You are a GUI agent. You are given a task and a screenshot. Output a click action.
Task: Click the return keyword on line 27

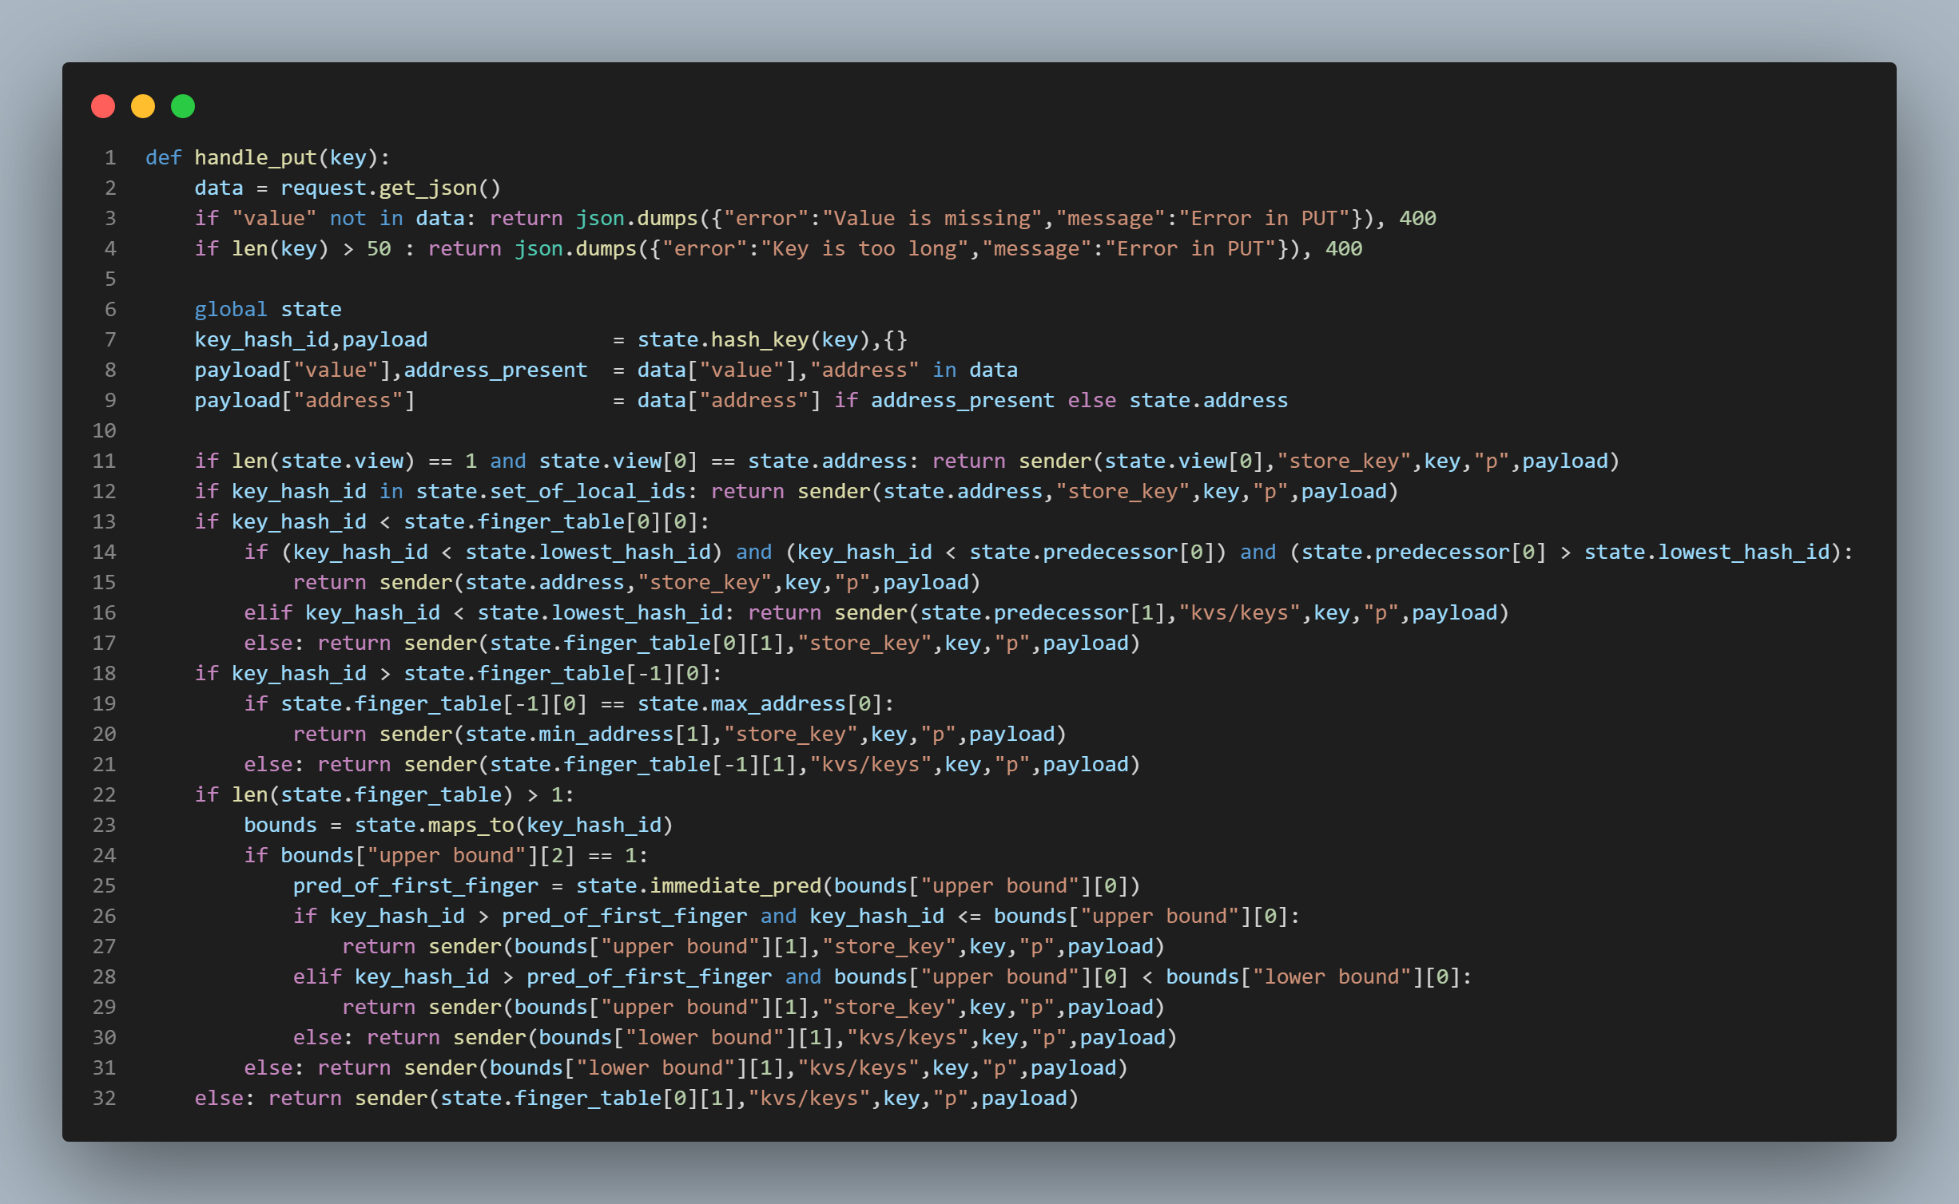click(x=379, y=946)
